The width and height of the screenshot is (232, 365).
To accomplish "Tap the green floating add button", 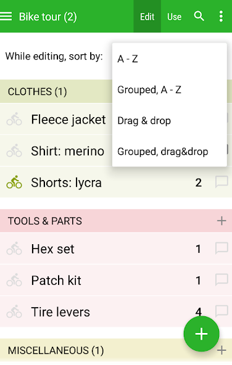I will click(202, 334).
